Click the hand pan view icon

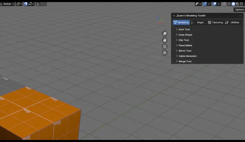click(164, 40)
